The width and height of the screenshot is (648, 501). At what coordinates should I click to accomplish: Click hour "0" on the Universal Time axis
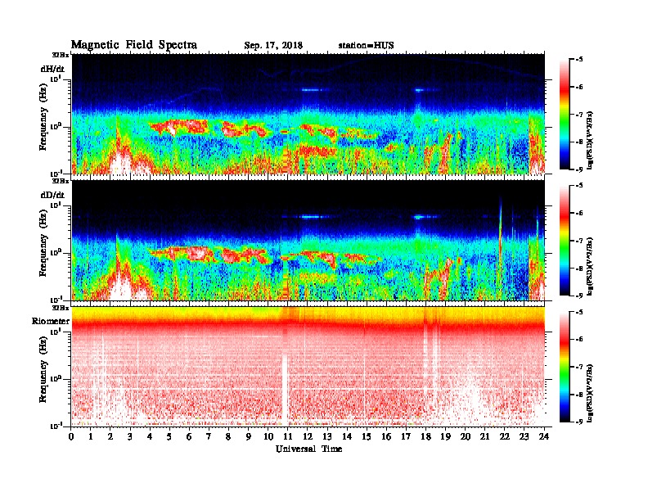coord(71,436)
